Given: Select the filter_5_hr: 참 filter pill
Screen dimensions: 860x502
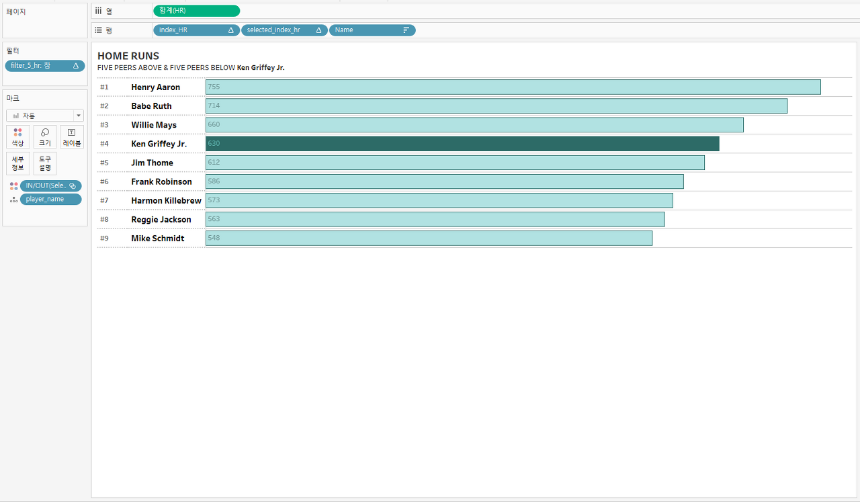Looking at the screenshot, I should point(45,66).
